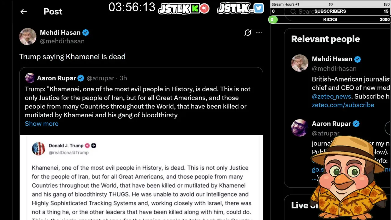
Task: Click Mehdi Hasan's avatar in Relevant people
Action: point(300,63)
